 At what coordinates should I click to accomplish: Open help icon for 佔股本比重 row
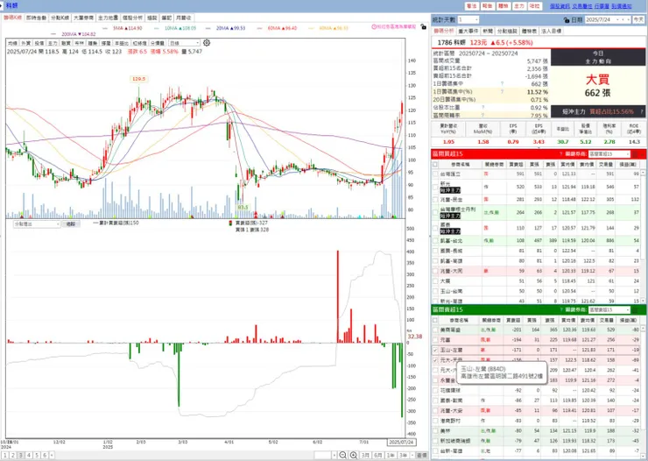(x=482, y=108)
